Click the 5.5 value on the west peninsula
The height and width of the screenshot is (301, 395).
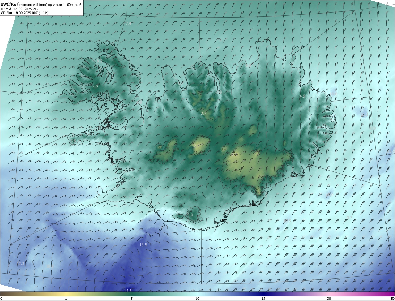pyautogui.click(x=73, y=141)
